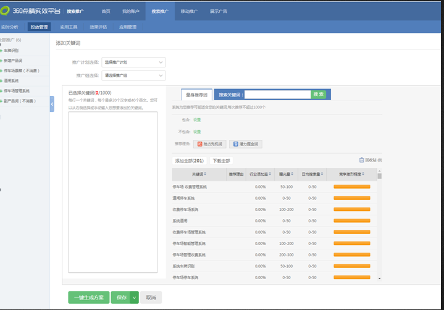Select the 实用工具 sub-navigation tab
The height and width of the screenshot is (310, 444).
(x=69, y=27)
